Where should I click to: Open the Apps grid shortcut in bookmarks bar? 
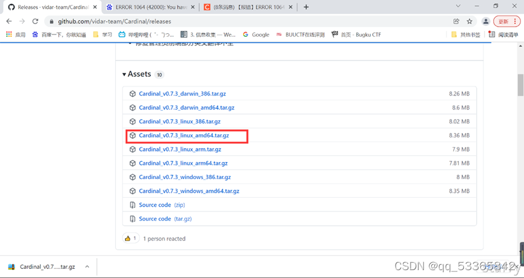point(15,34)
